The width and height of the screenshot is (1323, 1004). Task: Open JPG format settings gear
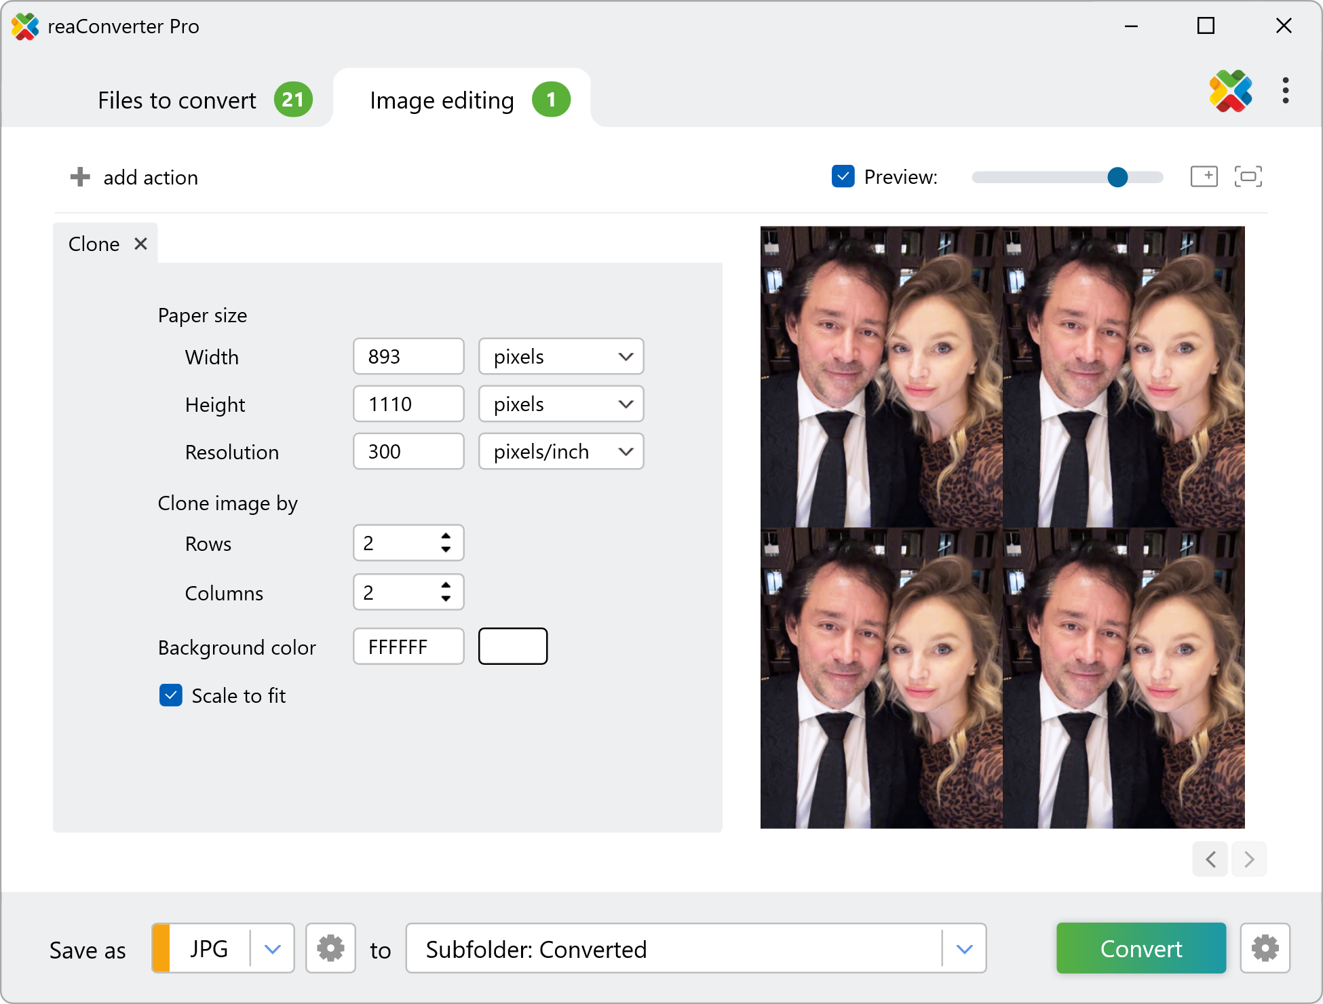pos(330,948)
